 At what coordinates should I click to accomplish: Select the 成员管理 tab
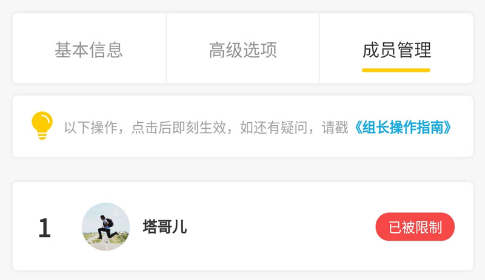(x=396, y=50)
